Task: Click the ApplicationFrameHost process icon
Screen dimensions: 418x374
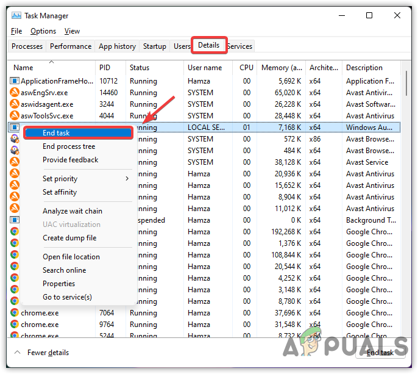Action: [x=15, y=81]
